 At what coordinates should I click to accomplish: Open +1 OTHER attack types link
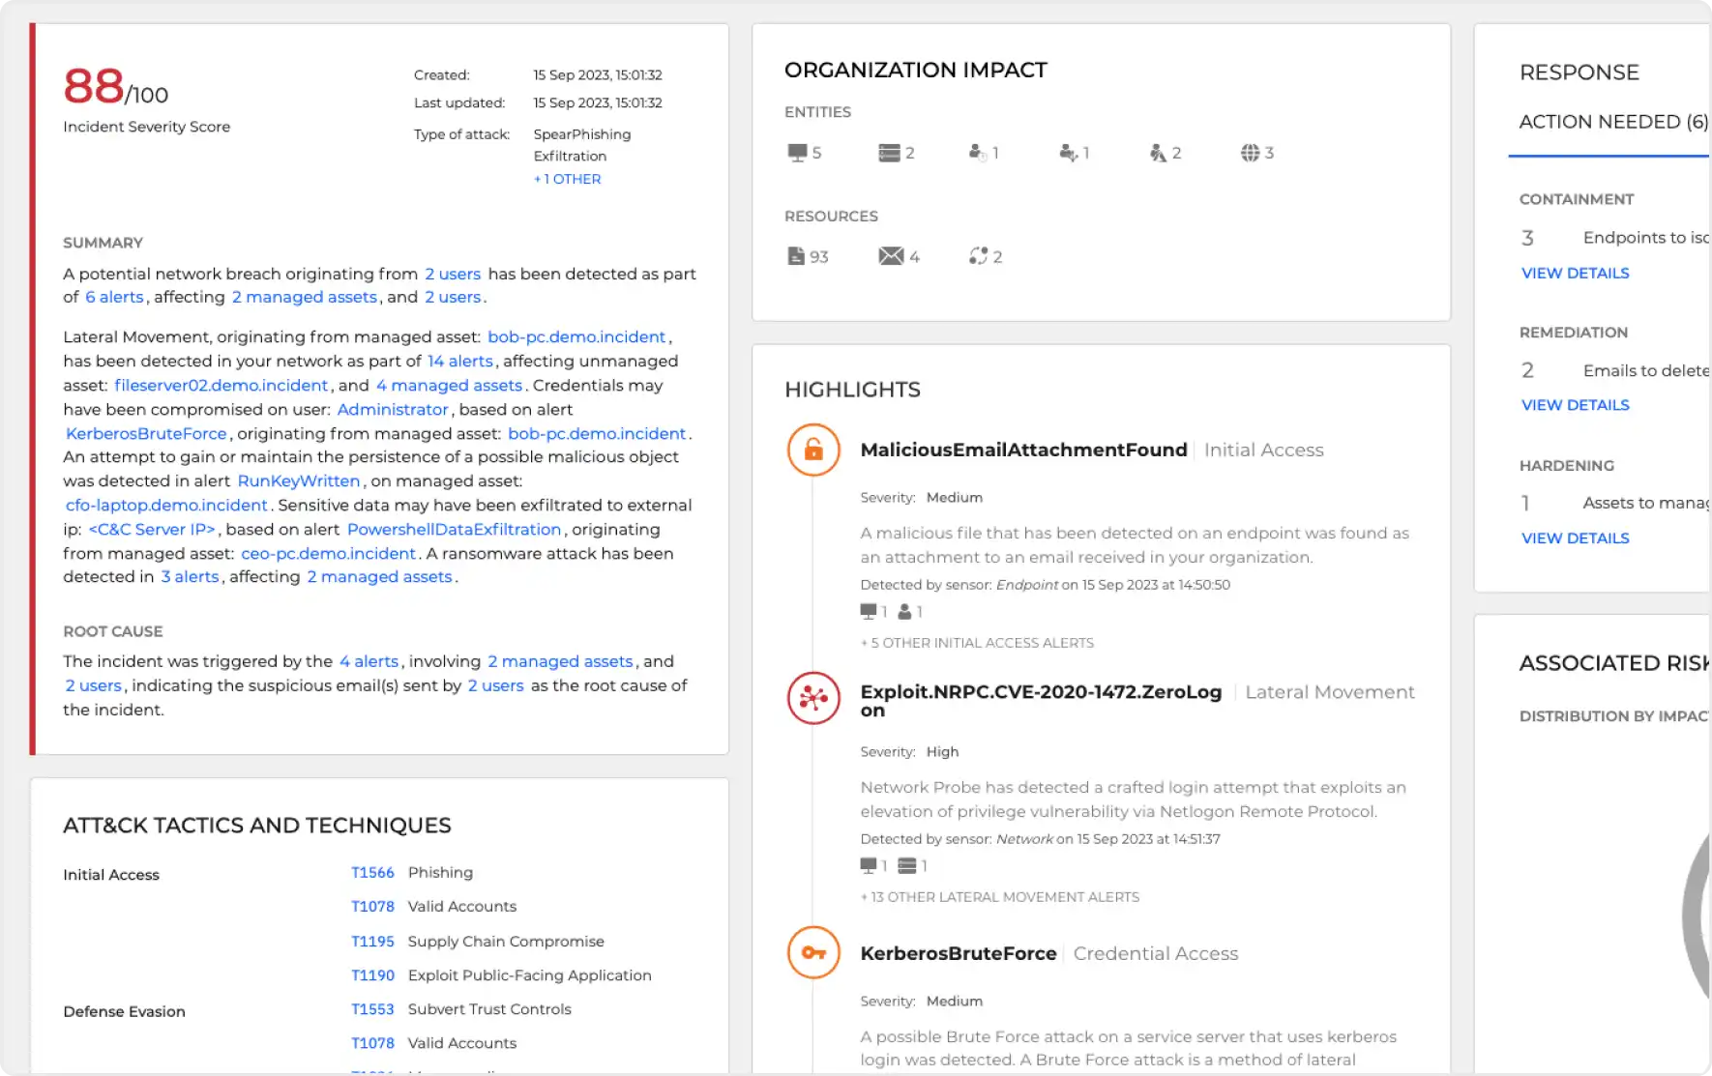[567, 179]
